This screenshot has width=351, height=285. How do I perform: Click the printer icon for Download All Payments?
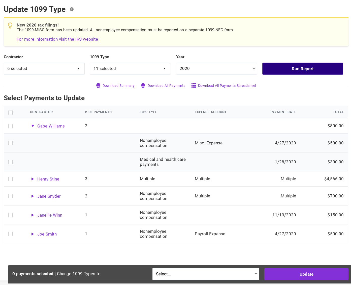click(x=143, y=86)
